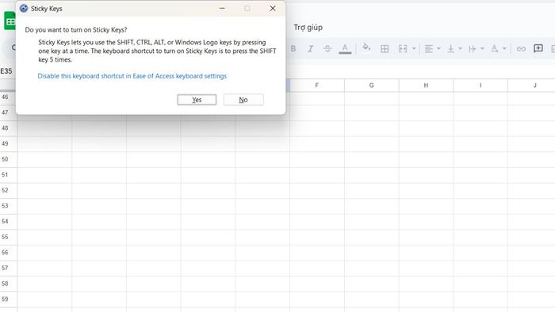Select row 47 header
Image resolution: width=555 pixels, height=312 pixels.
[x=9, y=112]
